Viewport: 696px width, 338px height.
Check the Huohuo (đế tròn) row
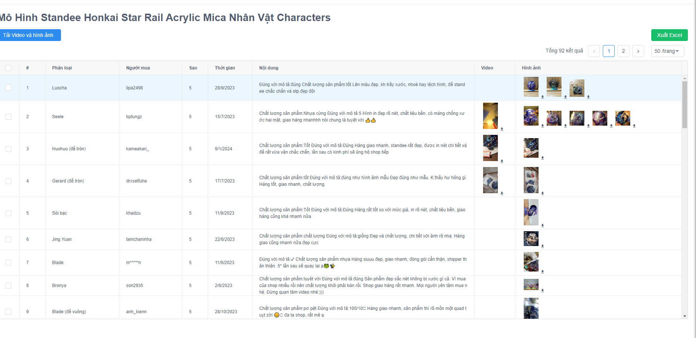point(9,149)
